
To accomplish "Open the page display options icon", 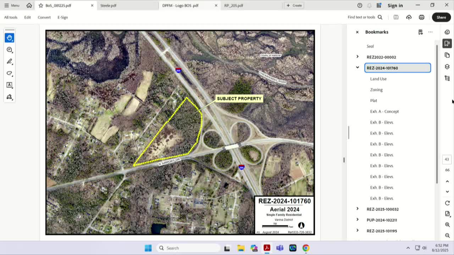I will click(447, 214).
